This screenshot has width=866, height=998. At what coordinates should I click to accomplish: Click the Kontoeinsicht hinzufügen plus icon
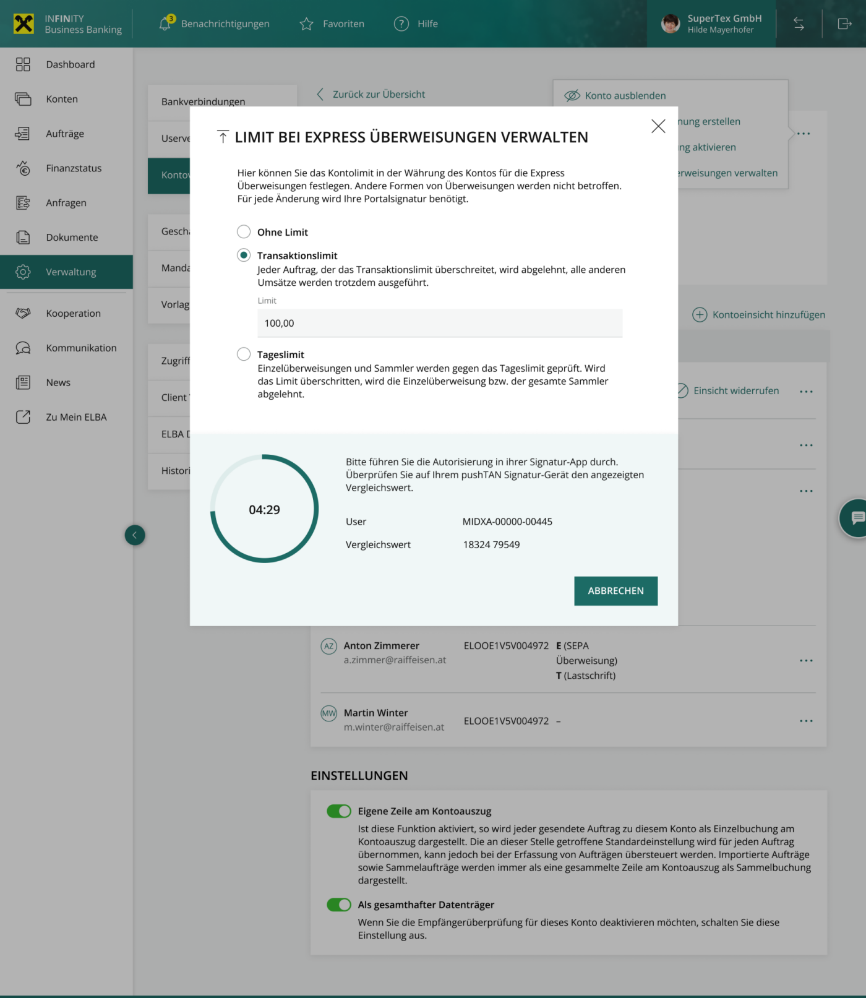tap(700, 315)
